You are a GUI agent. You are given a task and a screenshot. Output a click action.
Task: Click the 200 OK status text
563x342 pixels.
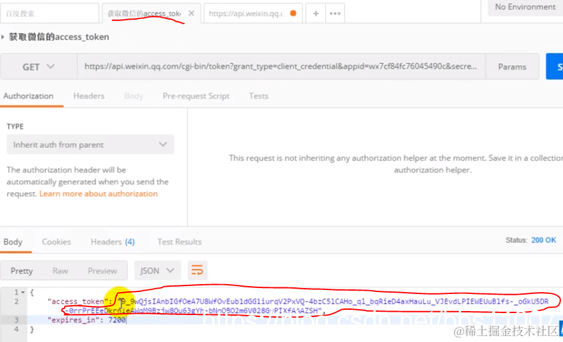click(544, 240)
